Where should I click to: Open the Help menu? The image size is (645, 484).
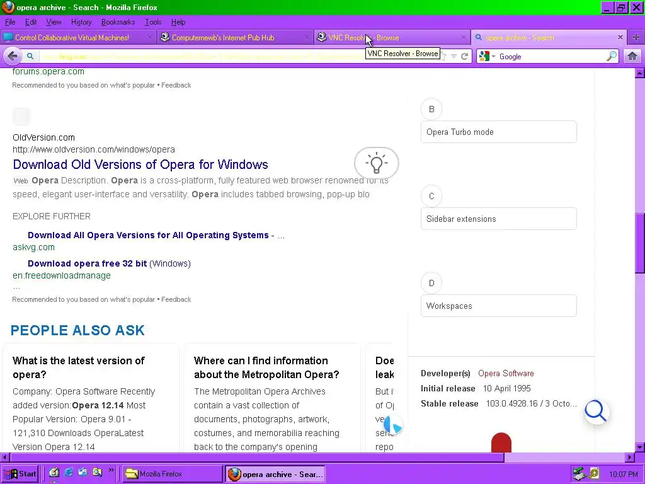click(x=178, y=22)
